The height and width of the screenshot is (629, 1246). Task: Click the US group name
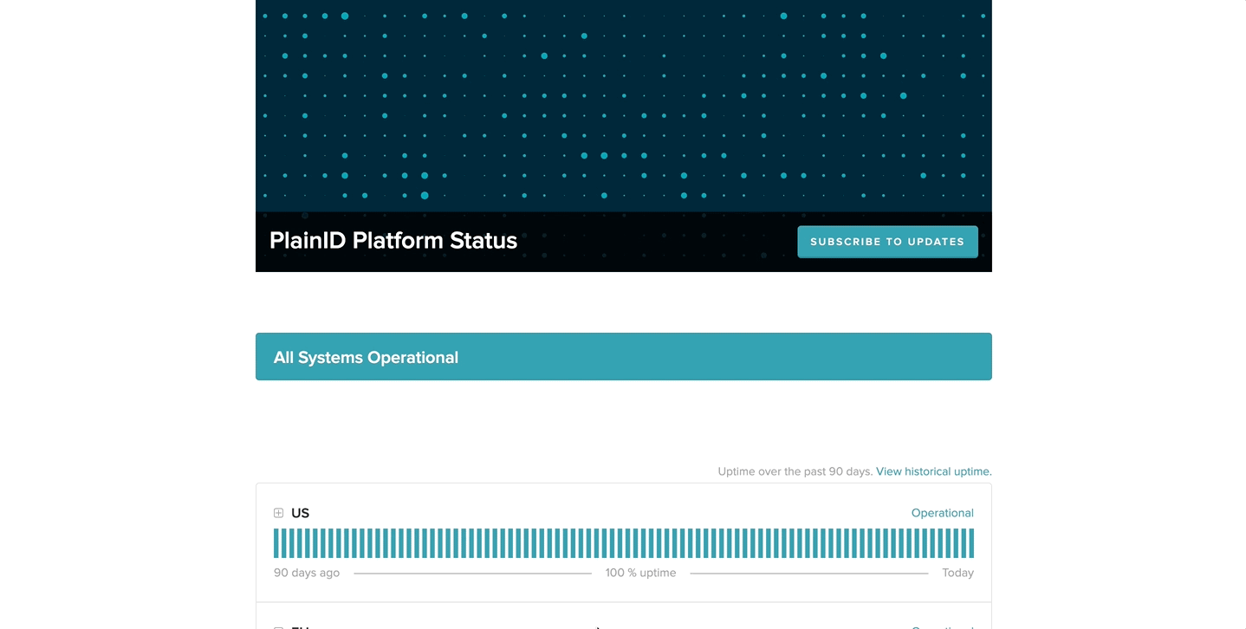tap(300, 513)
